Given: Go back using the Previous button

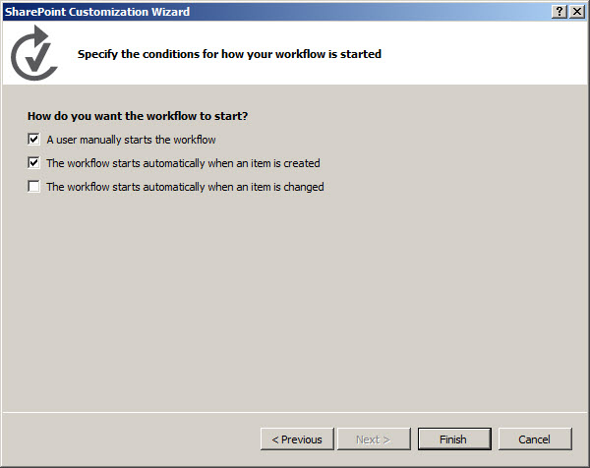Looking at the screenshot, I should pos(297,439).
